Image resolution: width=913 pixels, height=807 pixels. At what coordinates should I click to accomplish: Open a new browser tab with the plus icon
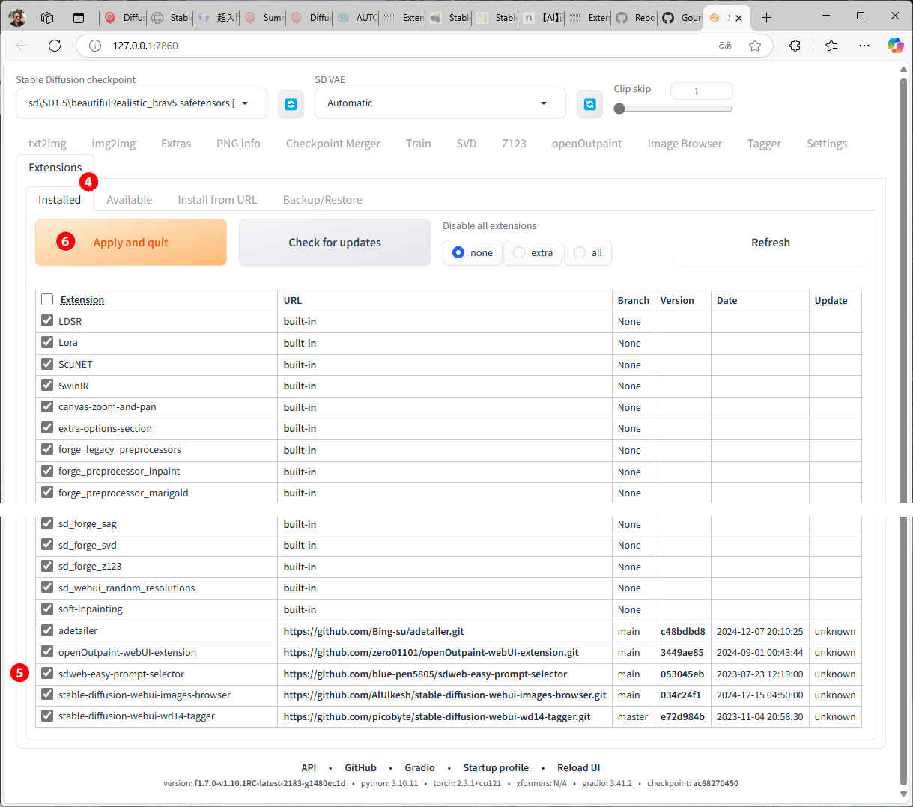point(766,17)
